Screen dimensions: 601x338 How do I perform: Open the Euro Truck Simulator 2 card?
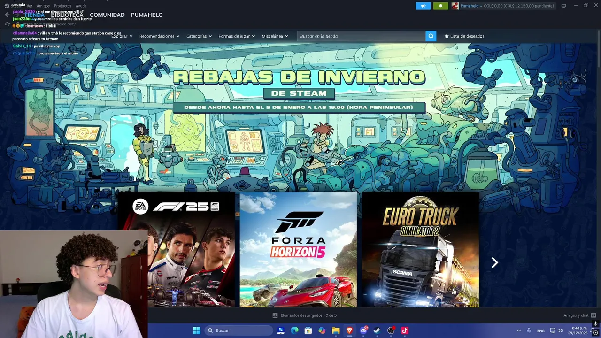coord(420,249)
